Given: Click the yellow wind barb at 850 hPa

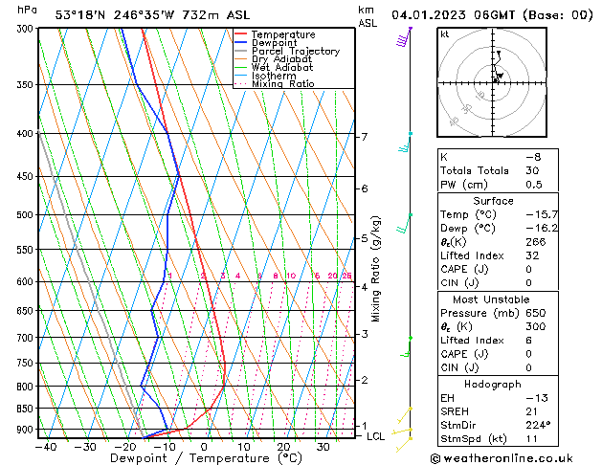Looking at the screenshot, I should 404,415.
